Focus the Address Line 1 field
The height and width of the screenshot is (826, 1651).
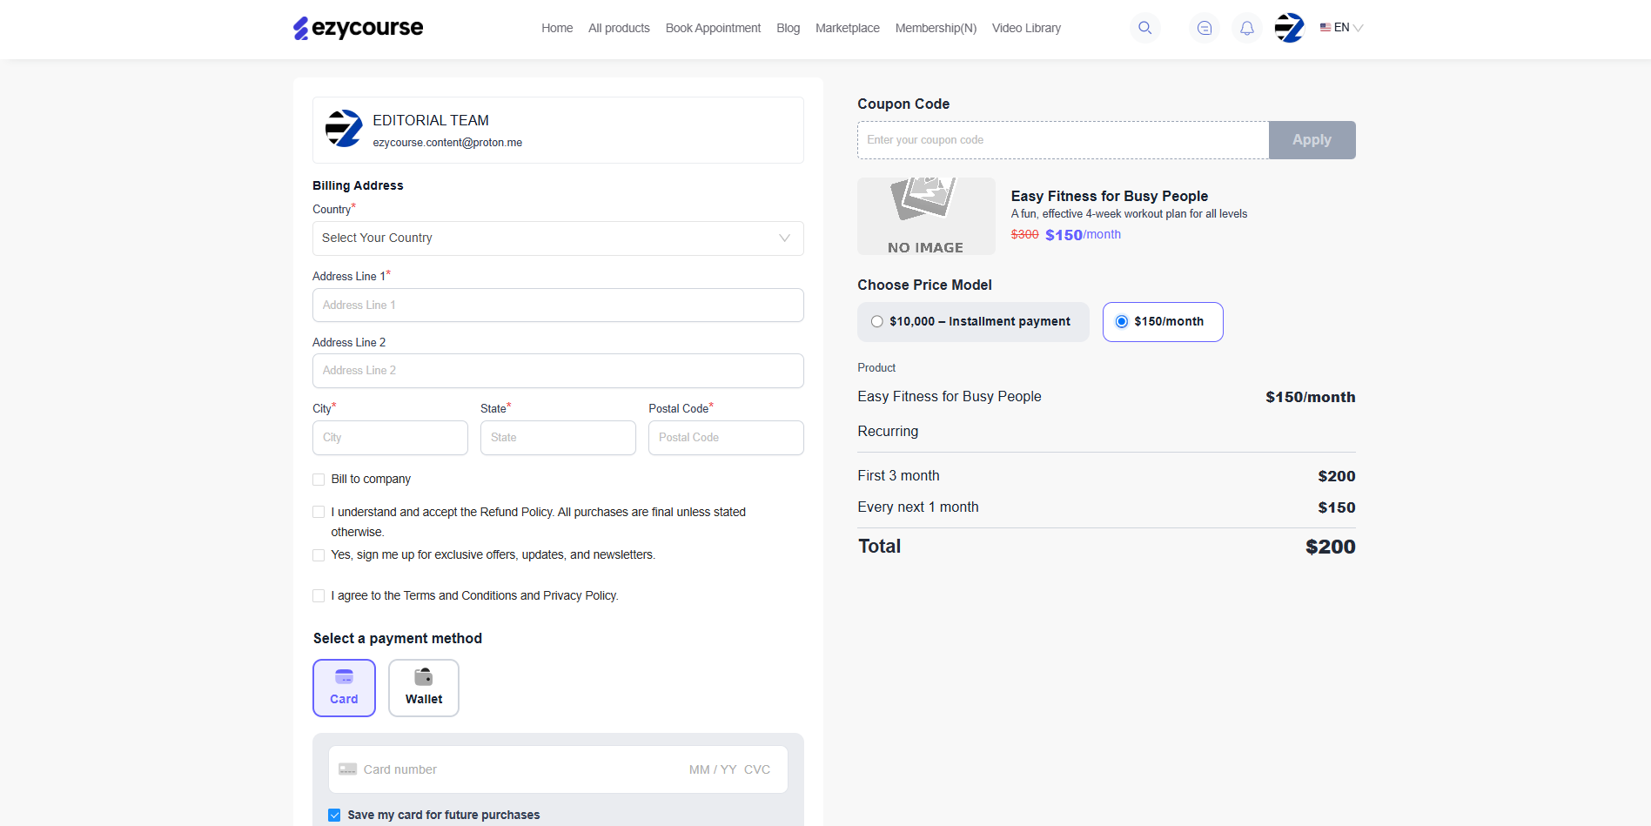tap(558, 306)
